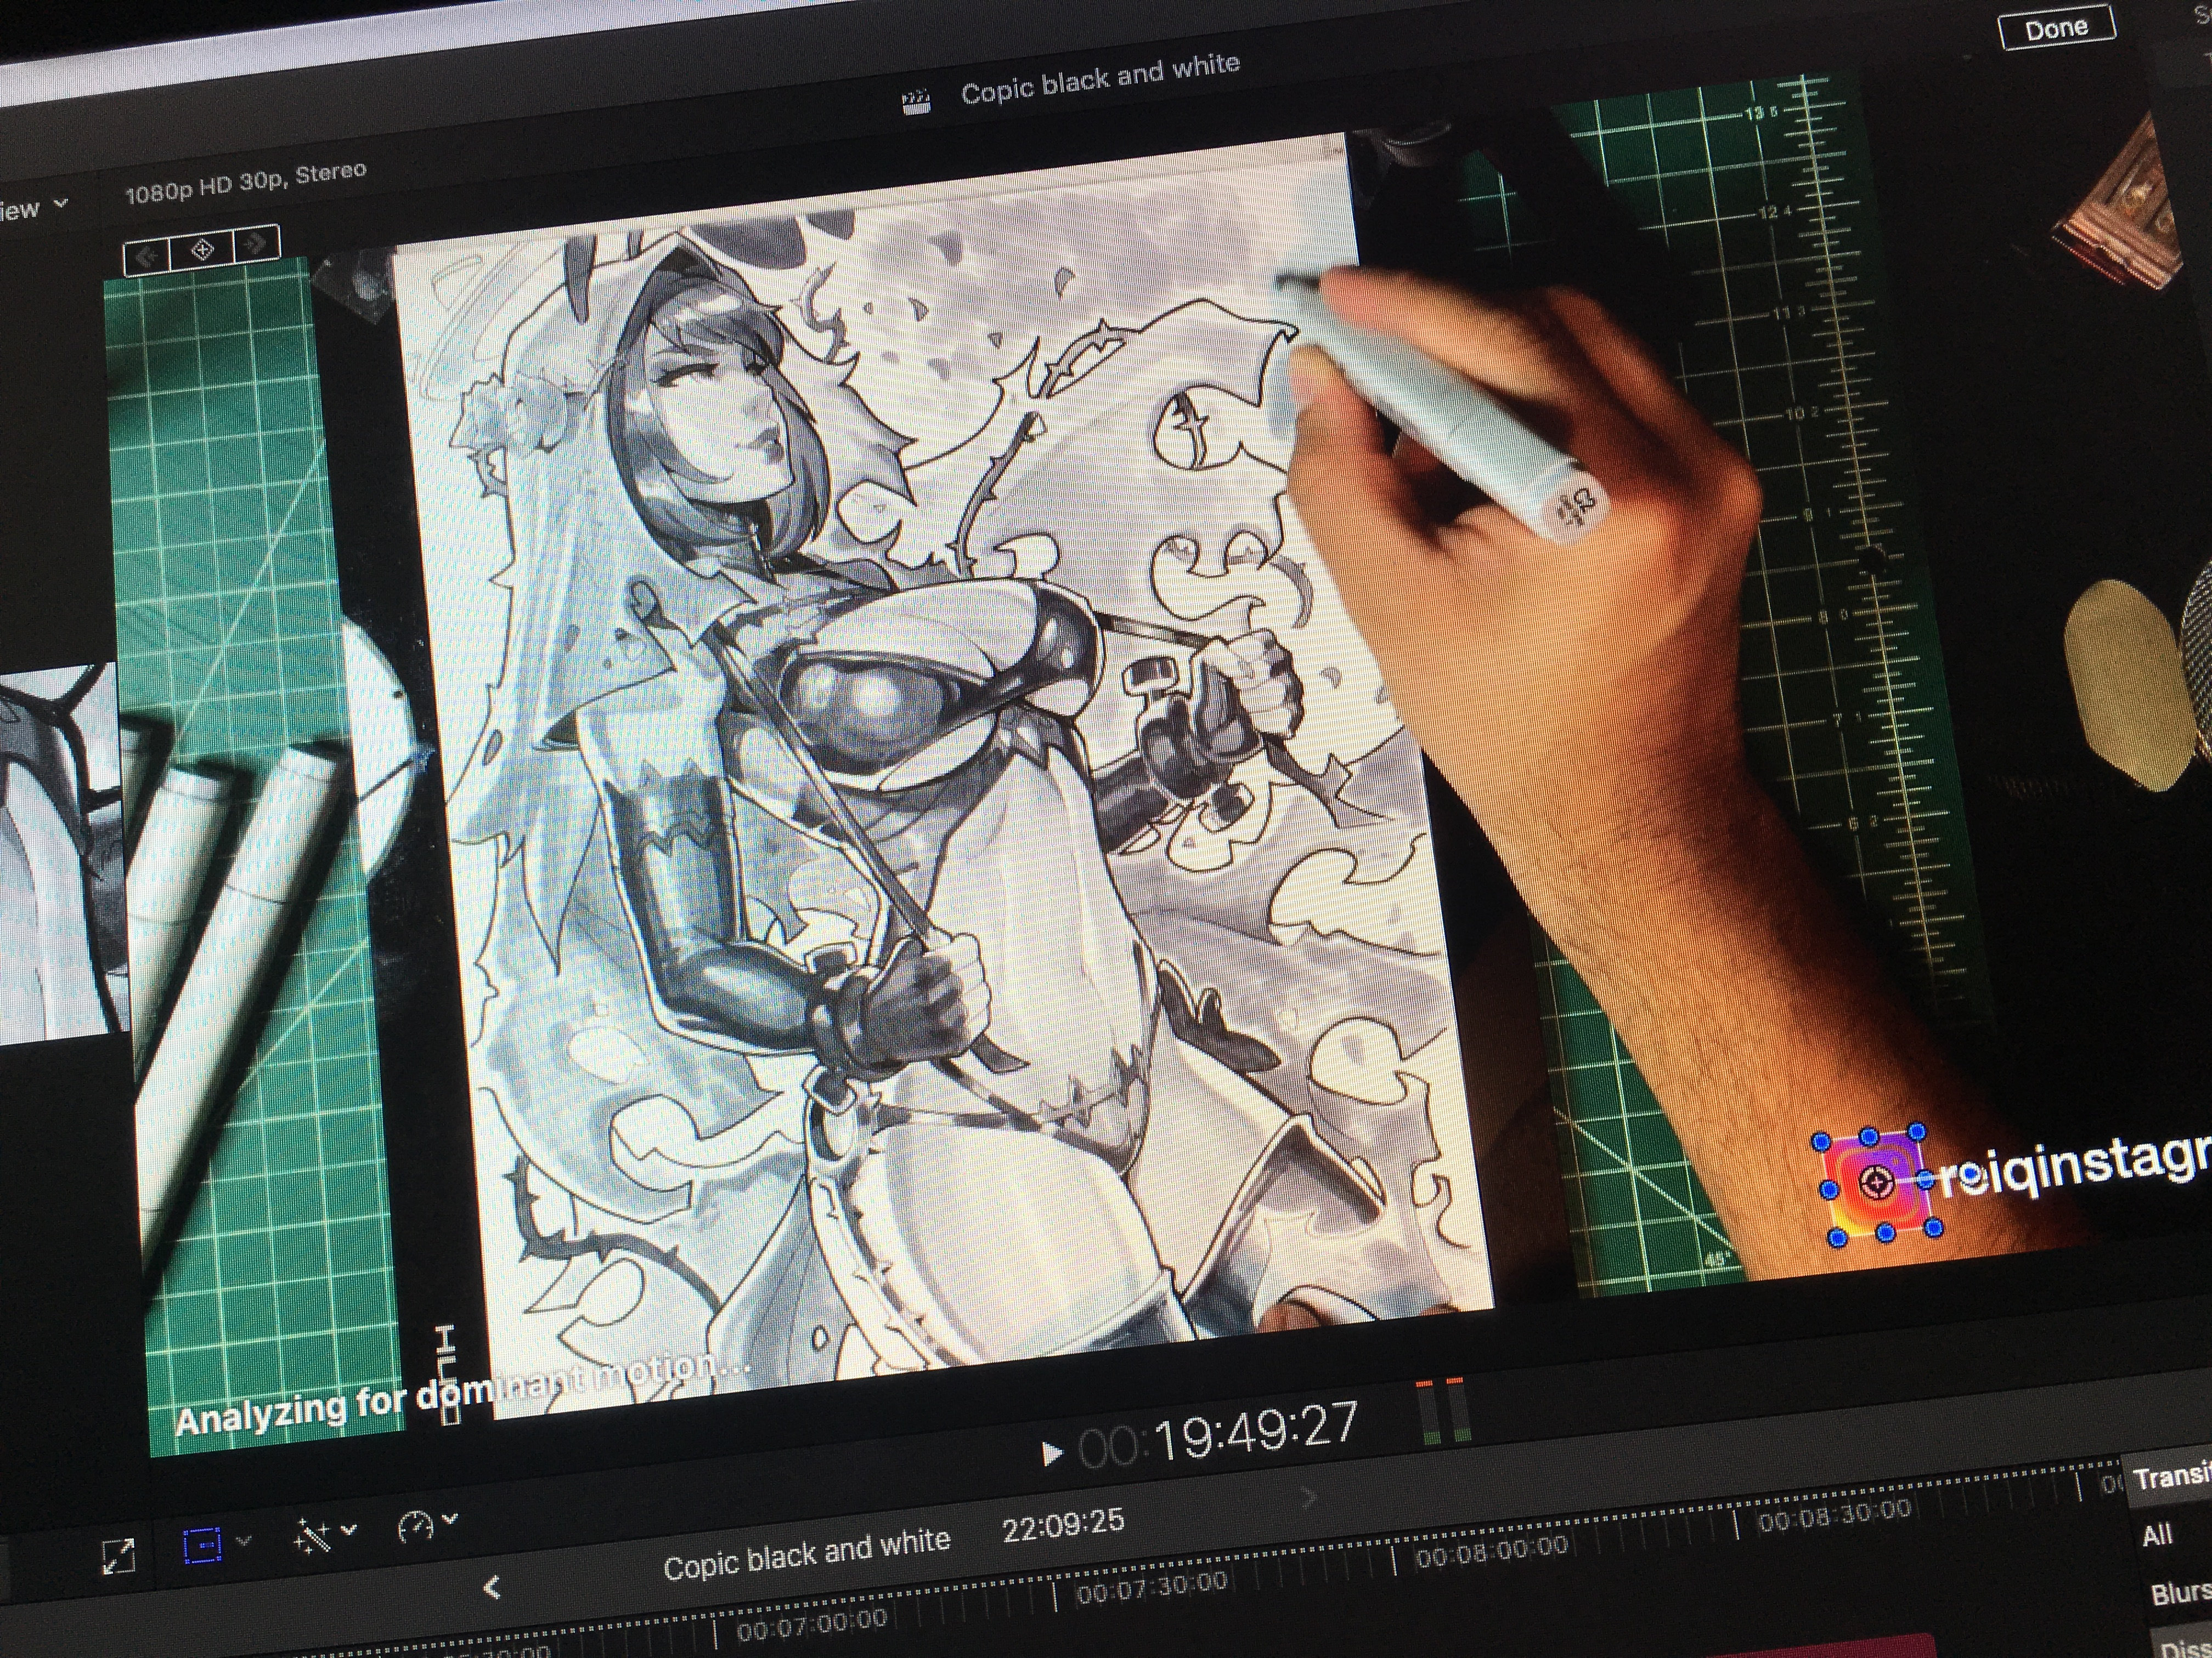Image resolution: width=2212 pixels, height=1658 pixels.
Task: Expand the Transform tool chevron menu
Action: coord(244,1541)
